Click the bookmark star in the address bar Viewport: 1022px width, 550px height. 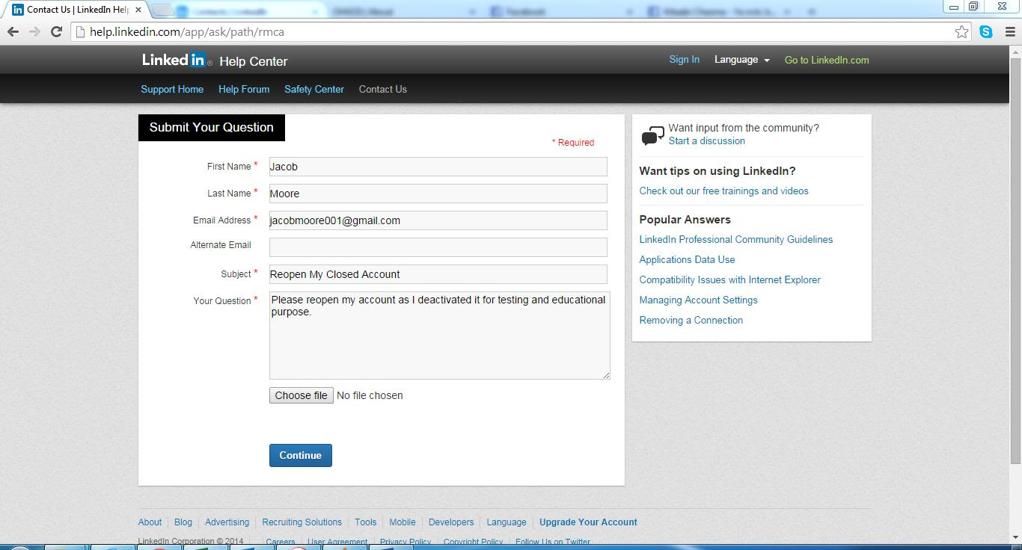(964, 31)
